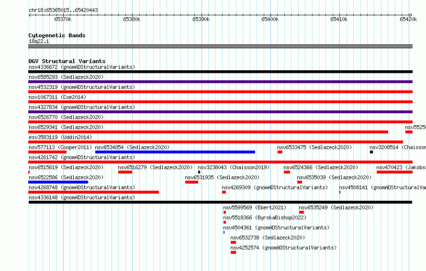The image size is (426, 271).
Task: Click the esv3583119 Uddin2014 label
Action: [x=60, y=137]
